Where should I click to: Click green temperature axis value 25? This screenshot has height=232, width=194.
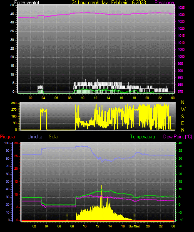[x=180, y=166]
